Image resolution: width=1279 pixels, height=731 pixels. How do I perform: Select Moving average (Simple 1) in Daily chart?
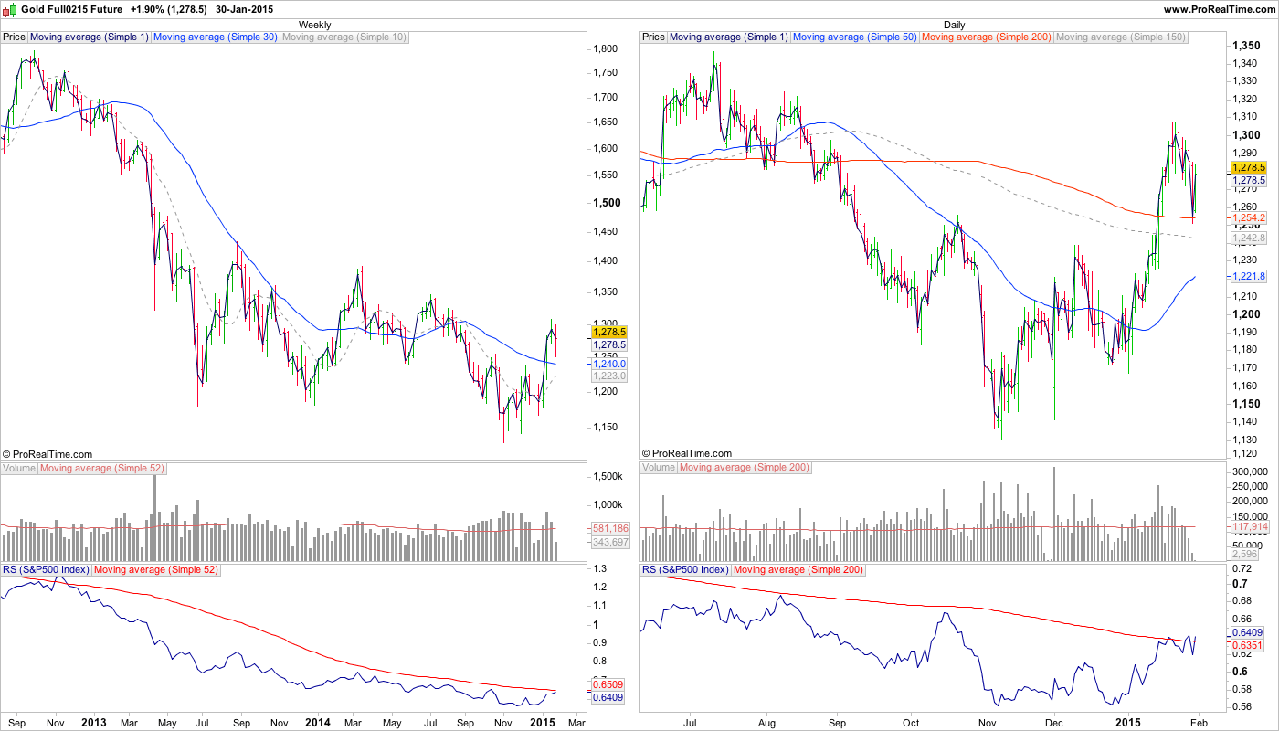728,37
